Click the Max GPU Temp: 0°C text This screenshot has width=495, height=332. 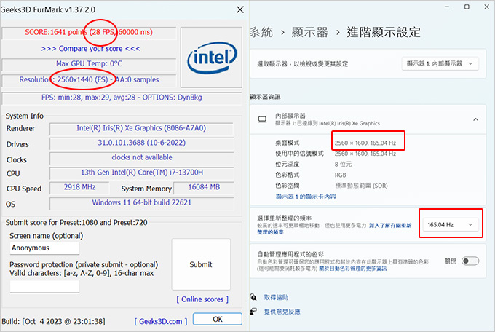89,63
